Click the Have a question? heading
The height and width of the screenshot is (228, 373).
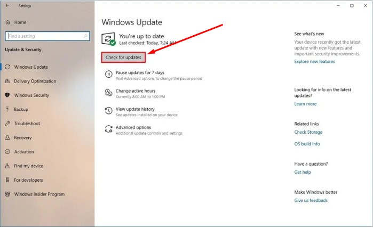tap(311, 164)
